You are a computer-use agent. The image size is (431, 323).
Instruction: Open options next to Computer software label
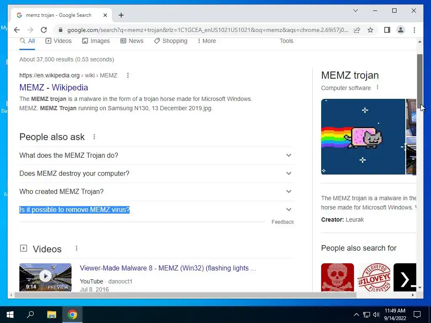point(378,87)
